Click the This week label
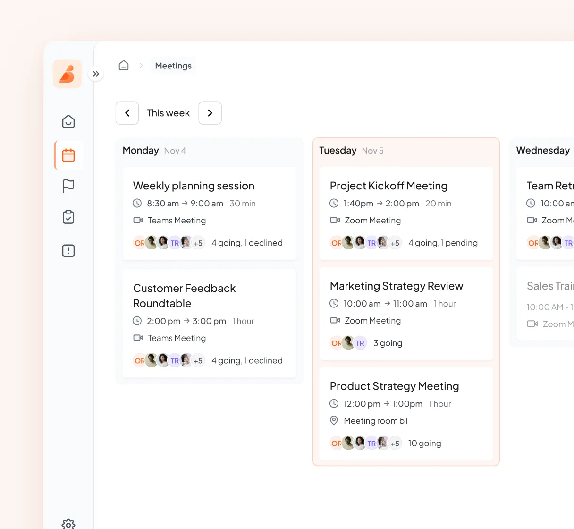Viewport: 574px width, 529px height. (168, 113)
